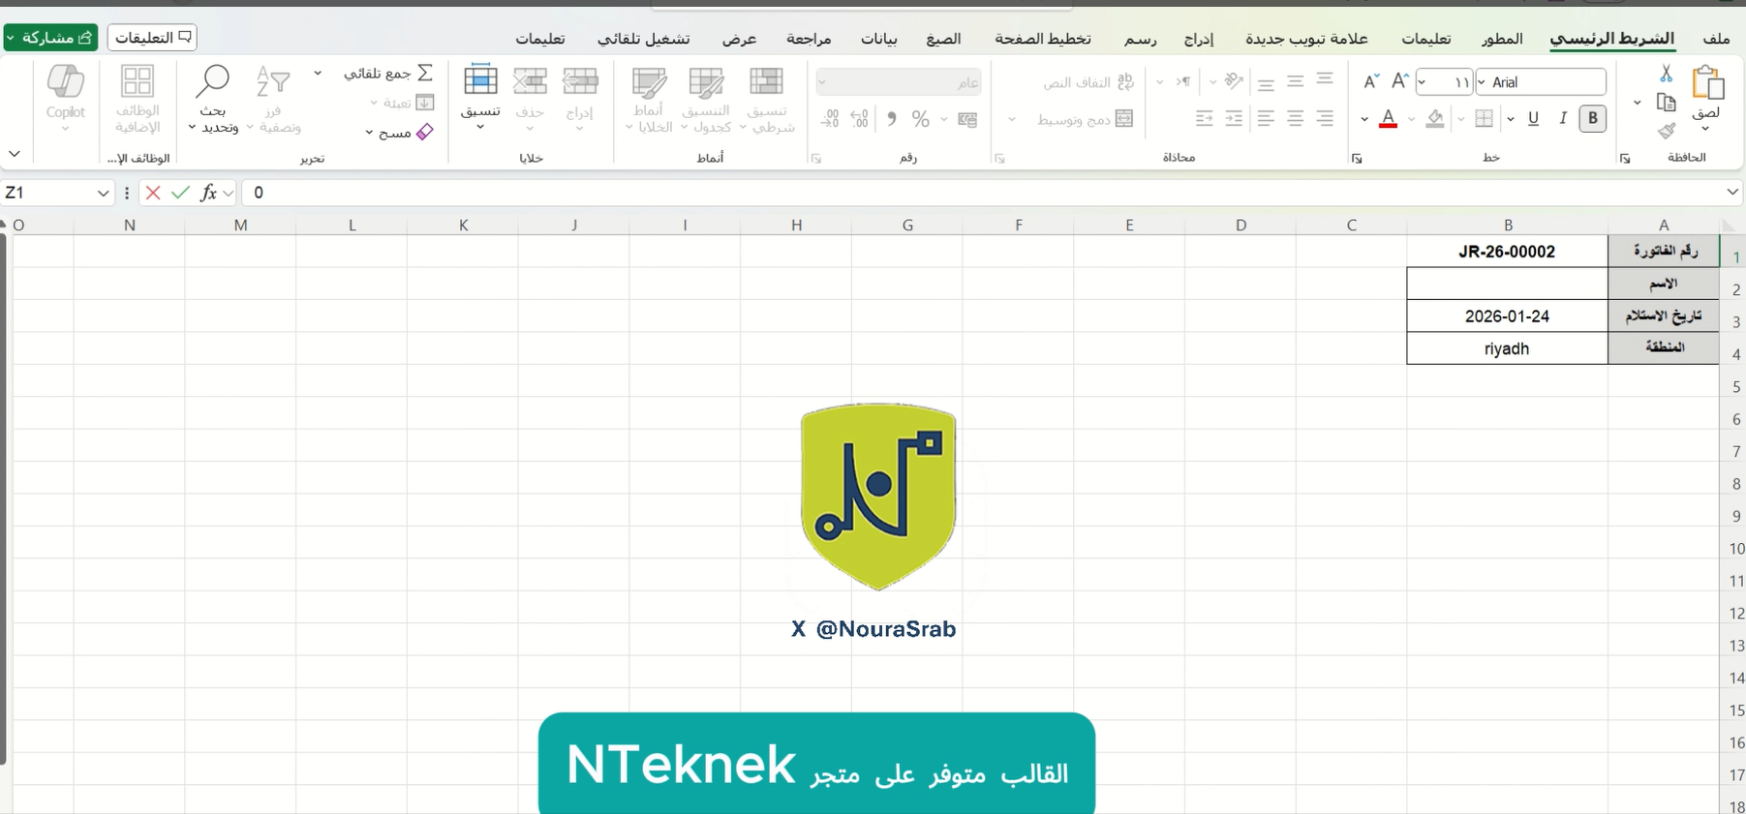1746x814 pixels.
Task: Click the red font color swatch
Action: tap(1388, 119)
